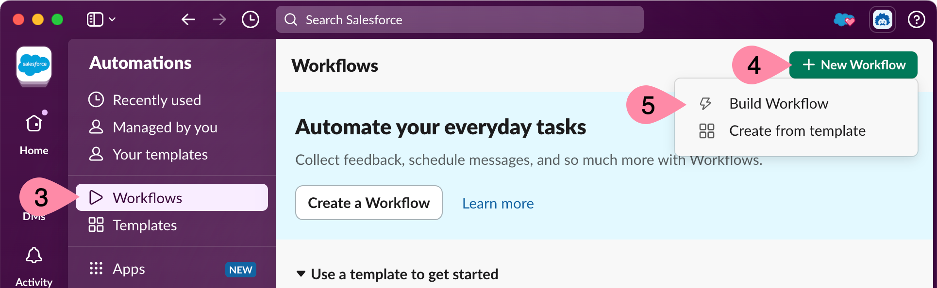Click the back navigation arrow
Screen dimensions: 937x288
(188, 19)
